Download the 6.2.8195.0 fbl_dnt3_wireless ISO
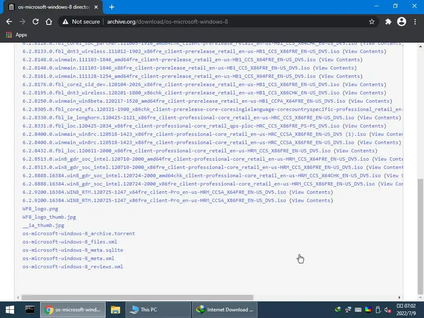The image size is (424, 318). 181,93
